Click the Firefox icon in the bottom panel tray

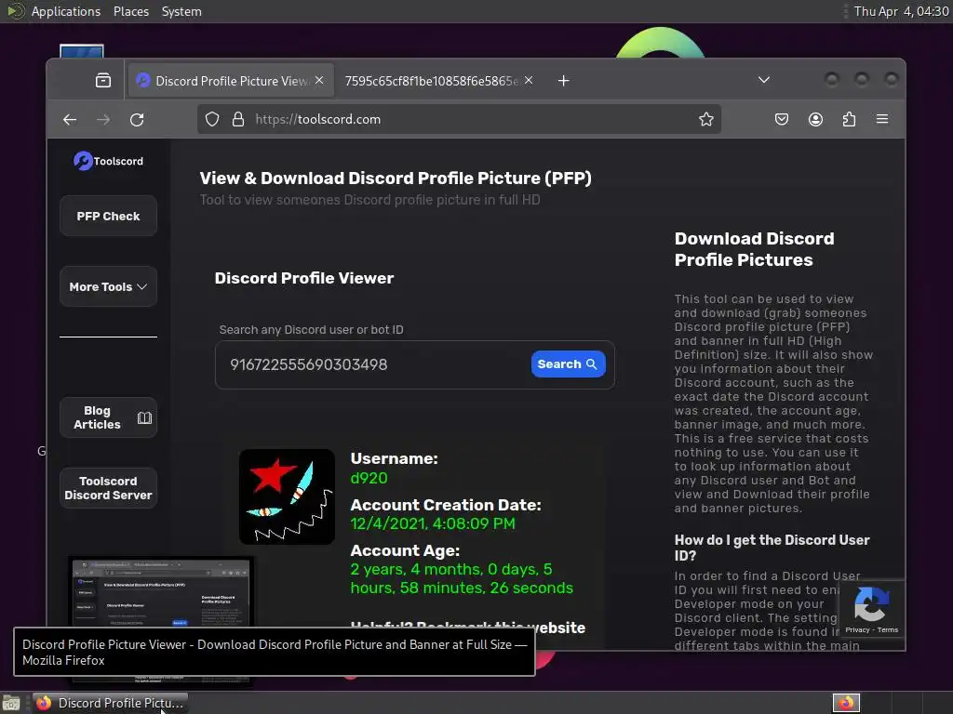tap(846, 703)
